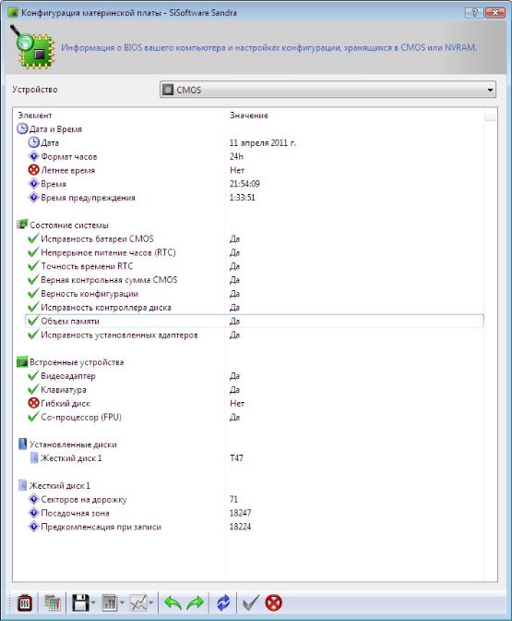
Task: Select the 'Значение' column header
Action: [x=249, y=116]
